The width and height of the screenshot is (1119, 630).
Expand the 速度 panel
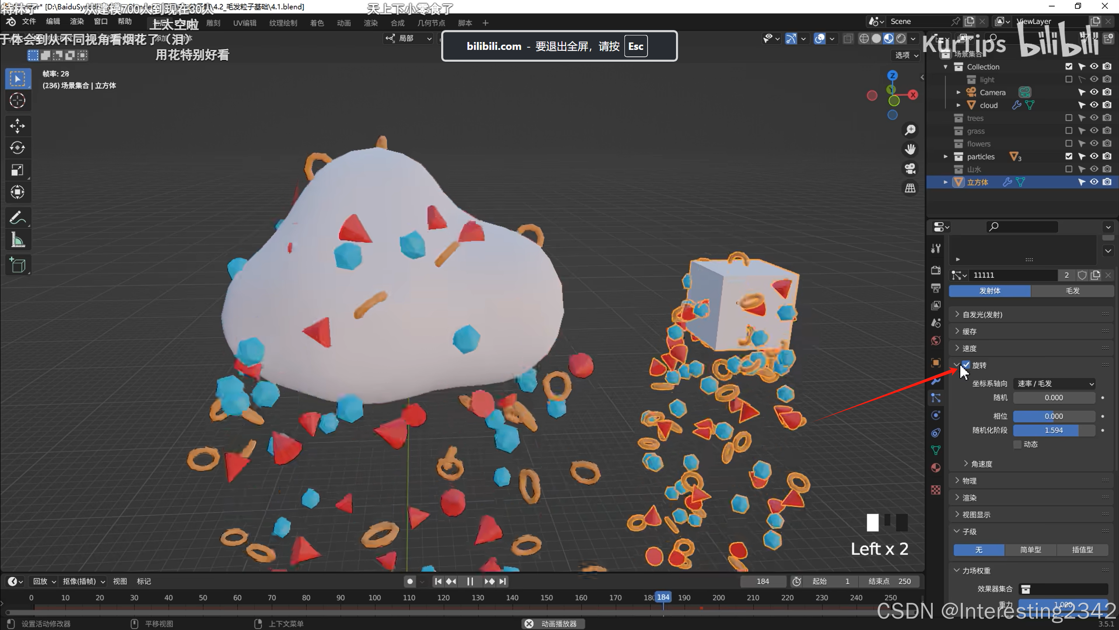tap(969, 348)
